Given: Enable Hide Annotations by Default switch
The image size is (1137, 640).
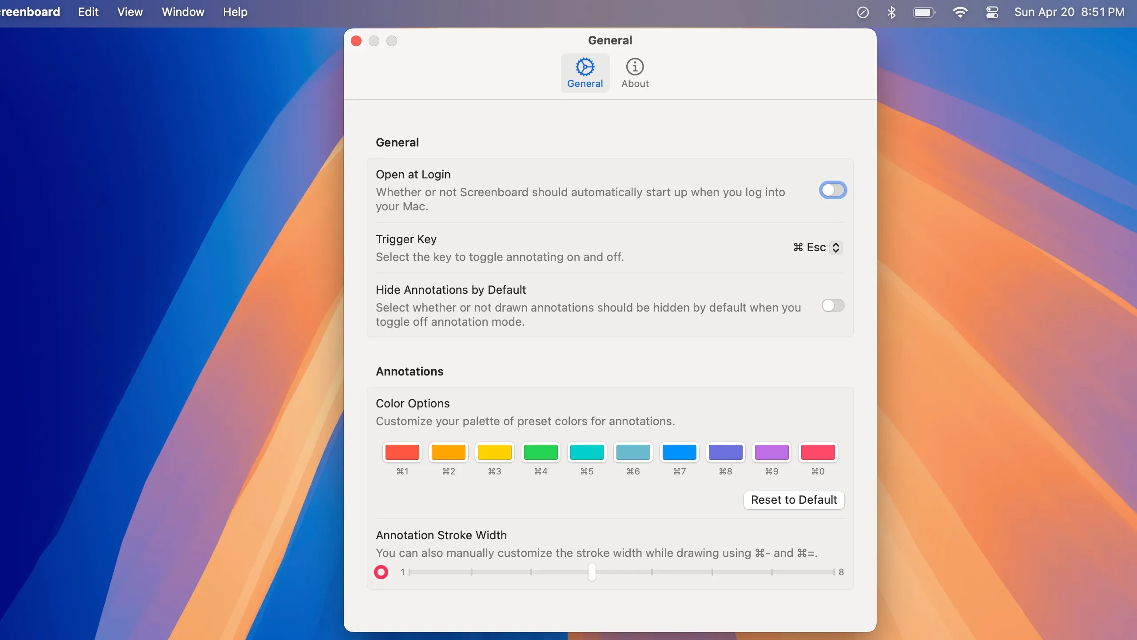Looking at the screenshot, I should tap(833, 305).
